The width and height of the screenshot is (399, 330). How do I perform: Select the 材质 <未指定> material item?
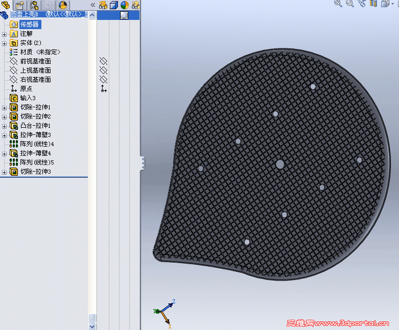40,52
